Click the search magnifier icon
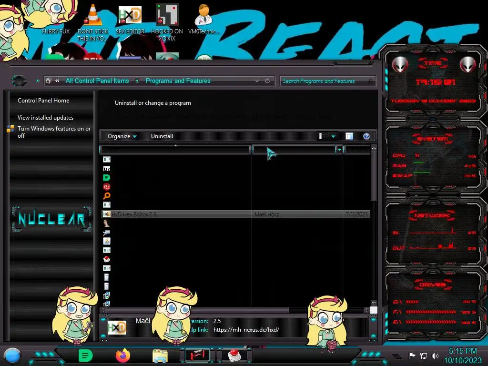This screenshot has height=366, width=488. [x=370, y=81]
